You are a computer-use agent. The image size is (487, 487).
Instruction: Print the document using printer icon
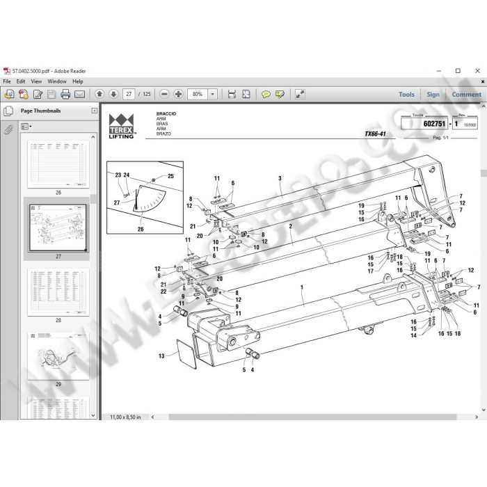(x=65, y=94)
